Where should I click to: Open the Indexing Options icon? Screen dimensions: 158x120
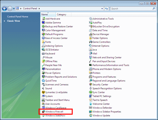[x=43, y=46]
